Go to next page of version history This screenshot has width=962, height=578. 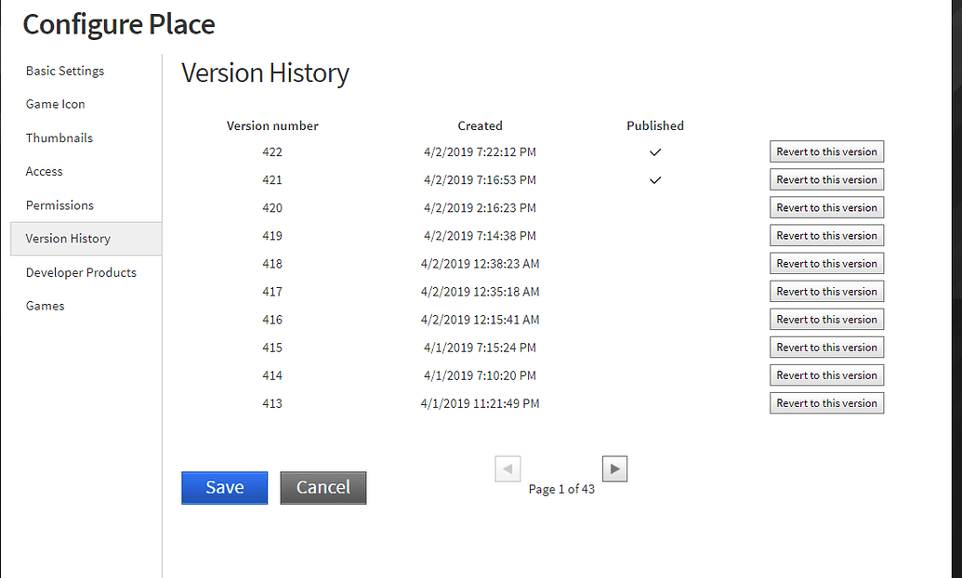point(614,468)
